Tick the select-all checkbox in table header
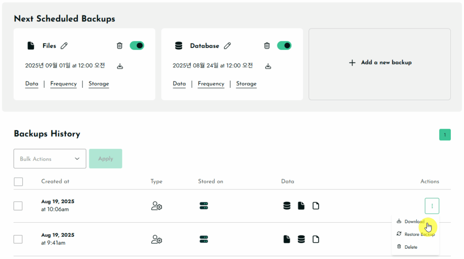 pyautogui.click(x=18, y=182)
